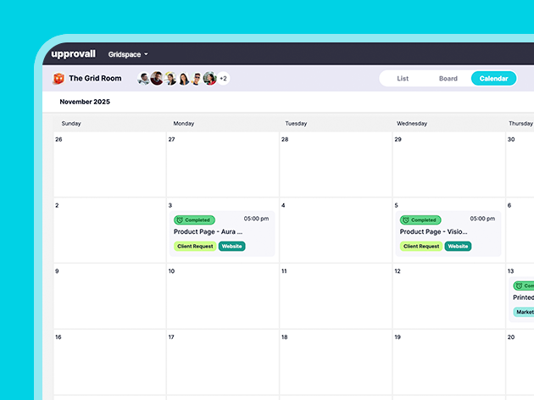The height and width of the screenshot is (400, 534).
Task: Select day 29 cell
Action: pos(449,164)
